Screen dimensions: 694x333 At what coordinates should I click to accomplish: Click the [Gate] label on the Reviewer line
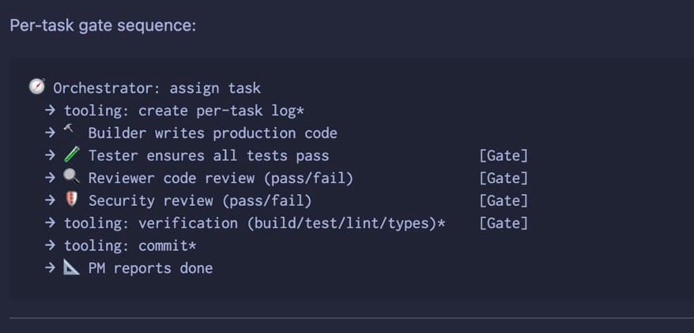point(503,178)
